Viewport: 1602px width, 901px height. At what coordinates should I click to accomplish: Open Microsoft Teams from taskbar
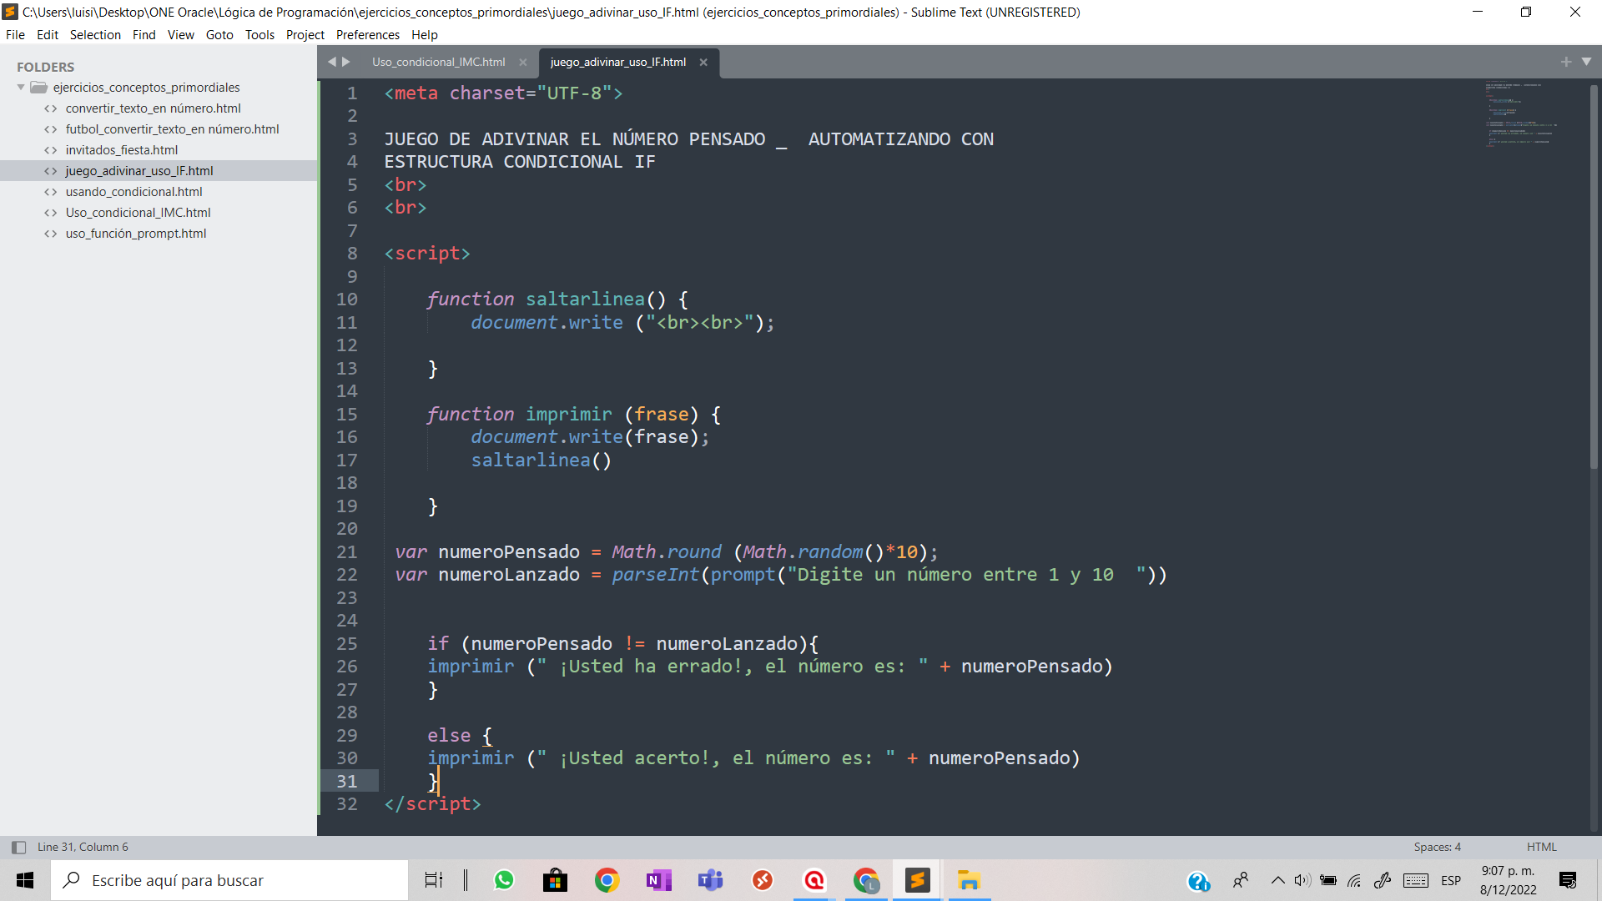[710, 880]
